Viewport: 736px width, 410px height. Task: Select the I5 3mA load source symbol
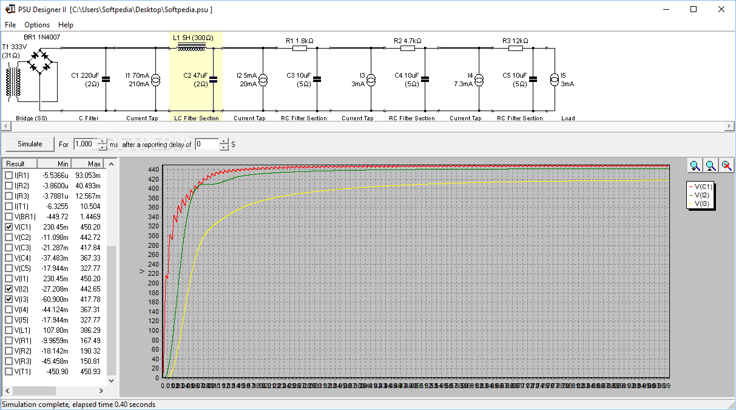tap(554, 80)
